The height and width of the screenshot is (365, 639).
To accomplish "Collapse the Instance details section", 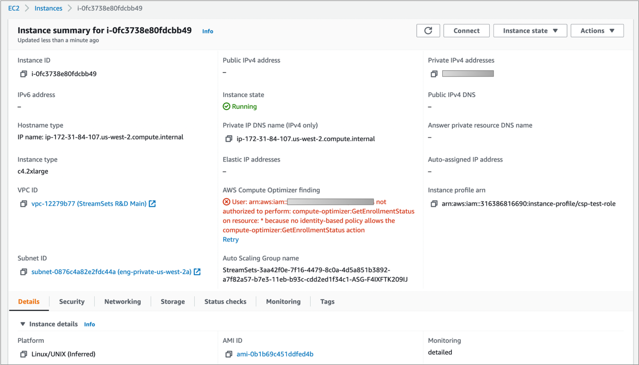I will point(22,324).
